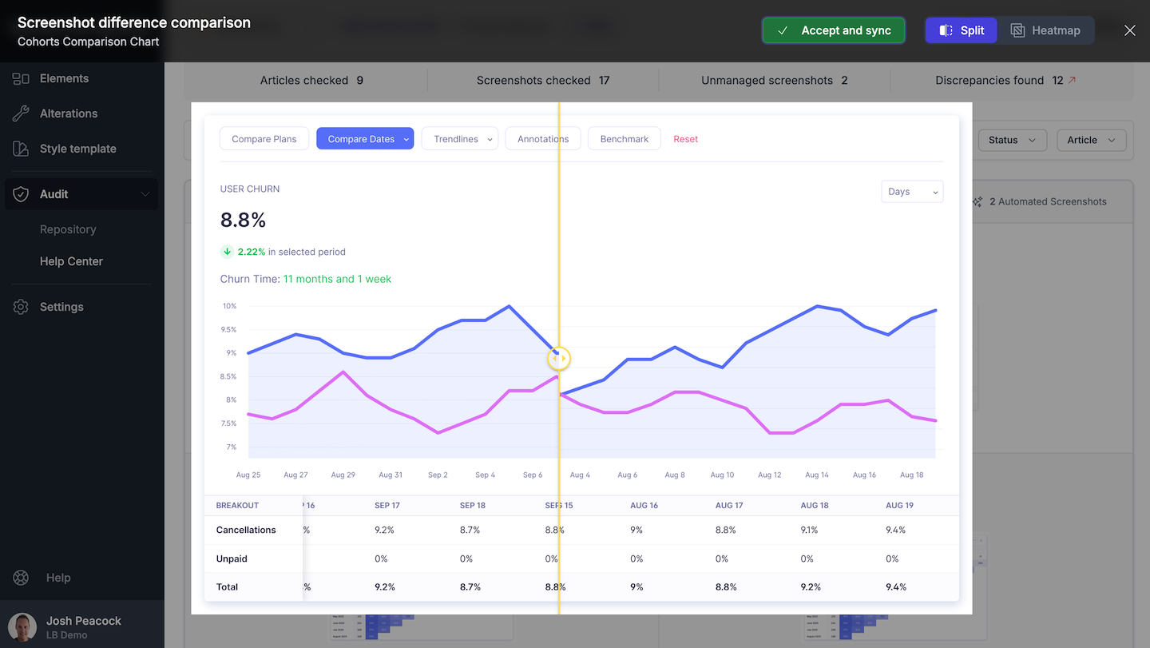Viewport: 1150px width, 648px height.
Task: Click the Elements sidebar icon
Action: [21, 78]
